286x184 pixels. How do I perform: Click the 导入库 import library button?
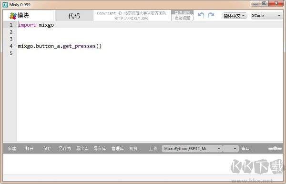tap(100, 149)
